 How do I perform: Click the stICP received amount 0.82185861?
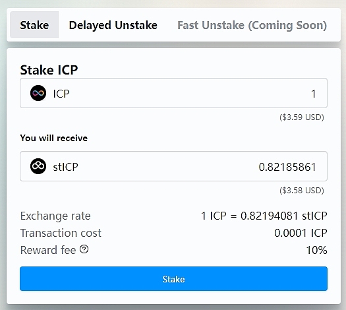(287, 167)
